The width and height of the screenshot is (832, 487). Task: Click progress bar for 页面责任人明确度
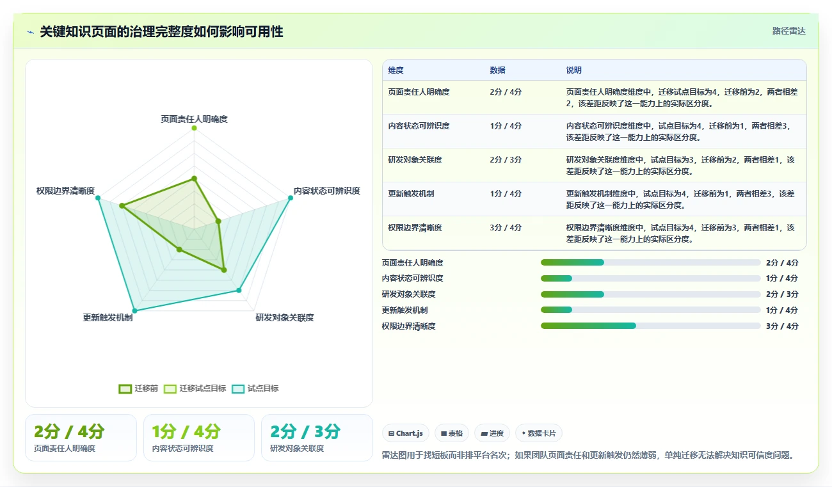point(651,262)
